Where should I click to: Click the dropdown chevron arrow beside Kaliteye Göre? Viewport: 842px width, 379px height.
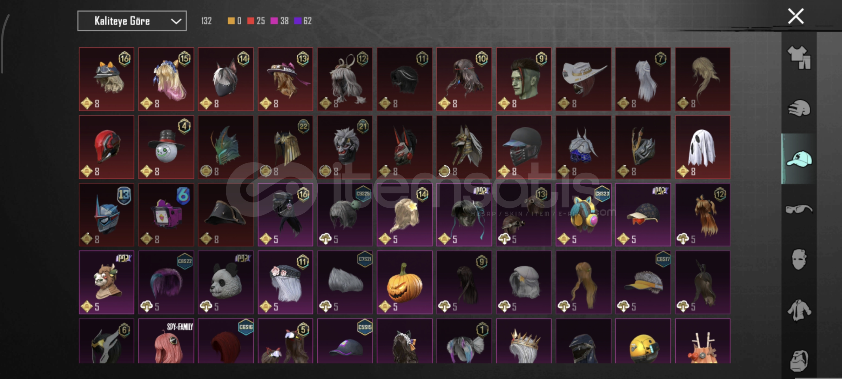(176, 21)
